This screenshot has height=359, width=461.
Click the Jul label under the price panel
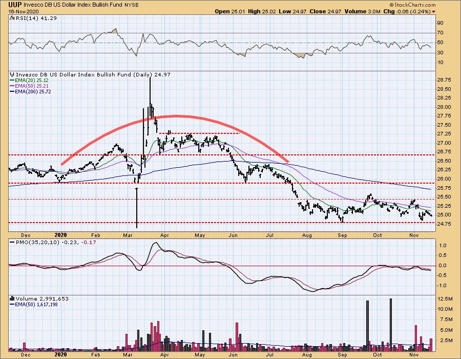click(x=270, y=235)
